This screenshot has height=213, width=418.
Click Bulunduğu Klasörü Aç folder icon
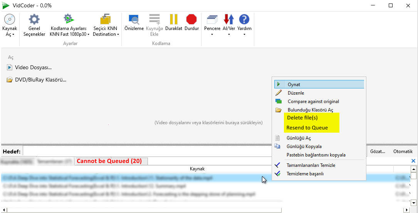(x=279, y=110)
